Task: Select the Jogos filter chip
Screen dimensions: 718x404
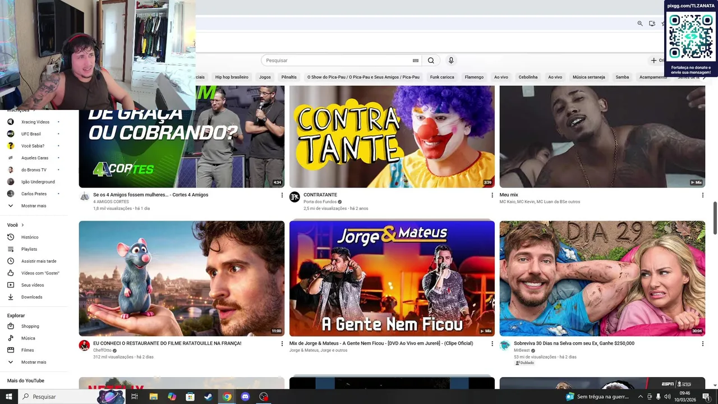Action: tap(265, 77)
